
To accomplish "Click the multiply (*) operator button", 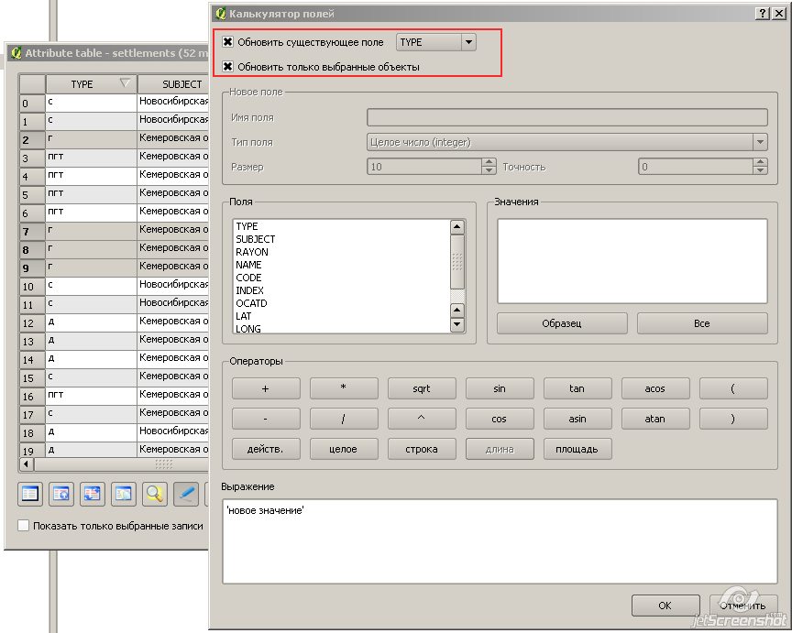I will coord(344,388).
